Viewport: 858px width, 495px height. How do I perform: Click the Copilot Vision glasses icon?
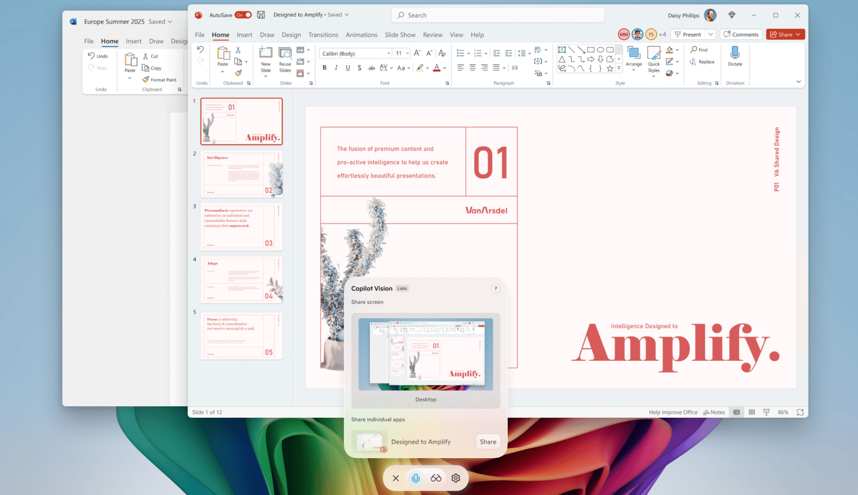[436, 478]
